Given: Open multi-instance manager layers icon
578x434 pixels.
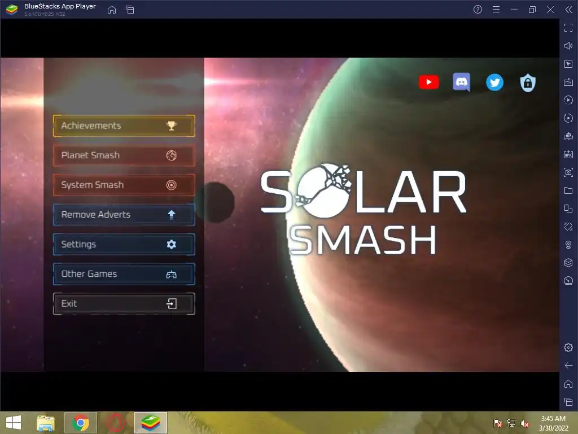Looking at the screenshot, I should click(x=568, y=263).
